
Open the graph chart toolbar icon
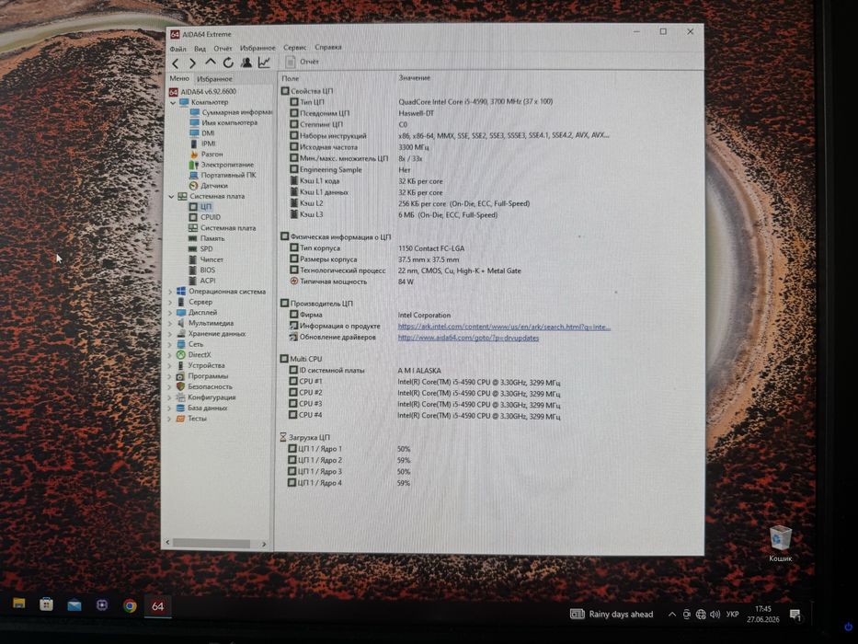pyautogui.click(x=264, y=63)
